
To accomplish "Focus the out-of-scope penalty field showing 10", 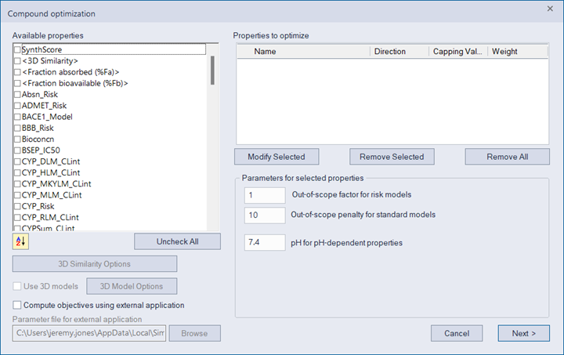I will (x=265, y=215).
